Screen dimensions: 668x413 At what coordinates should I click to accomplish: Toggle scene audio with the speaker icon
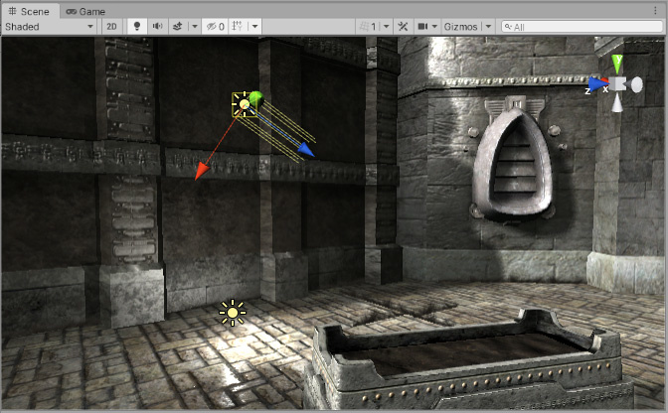157,27
